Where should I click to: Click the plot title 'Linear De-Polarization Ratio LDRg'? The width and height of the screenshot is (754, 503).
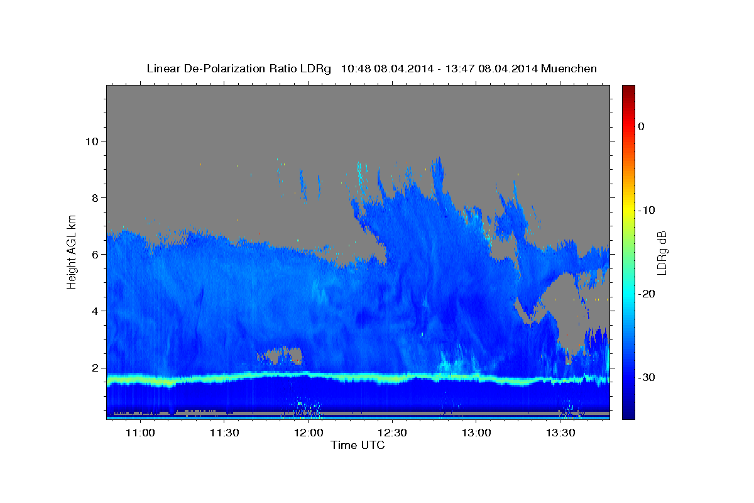coord(238,69)
